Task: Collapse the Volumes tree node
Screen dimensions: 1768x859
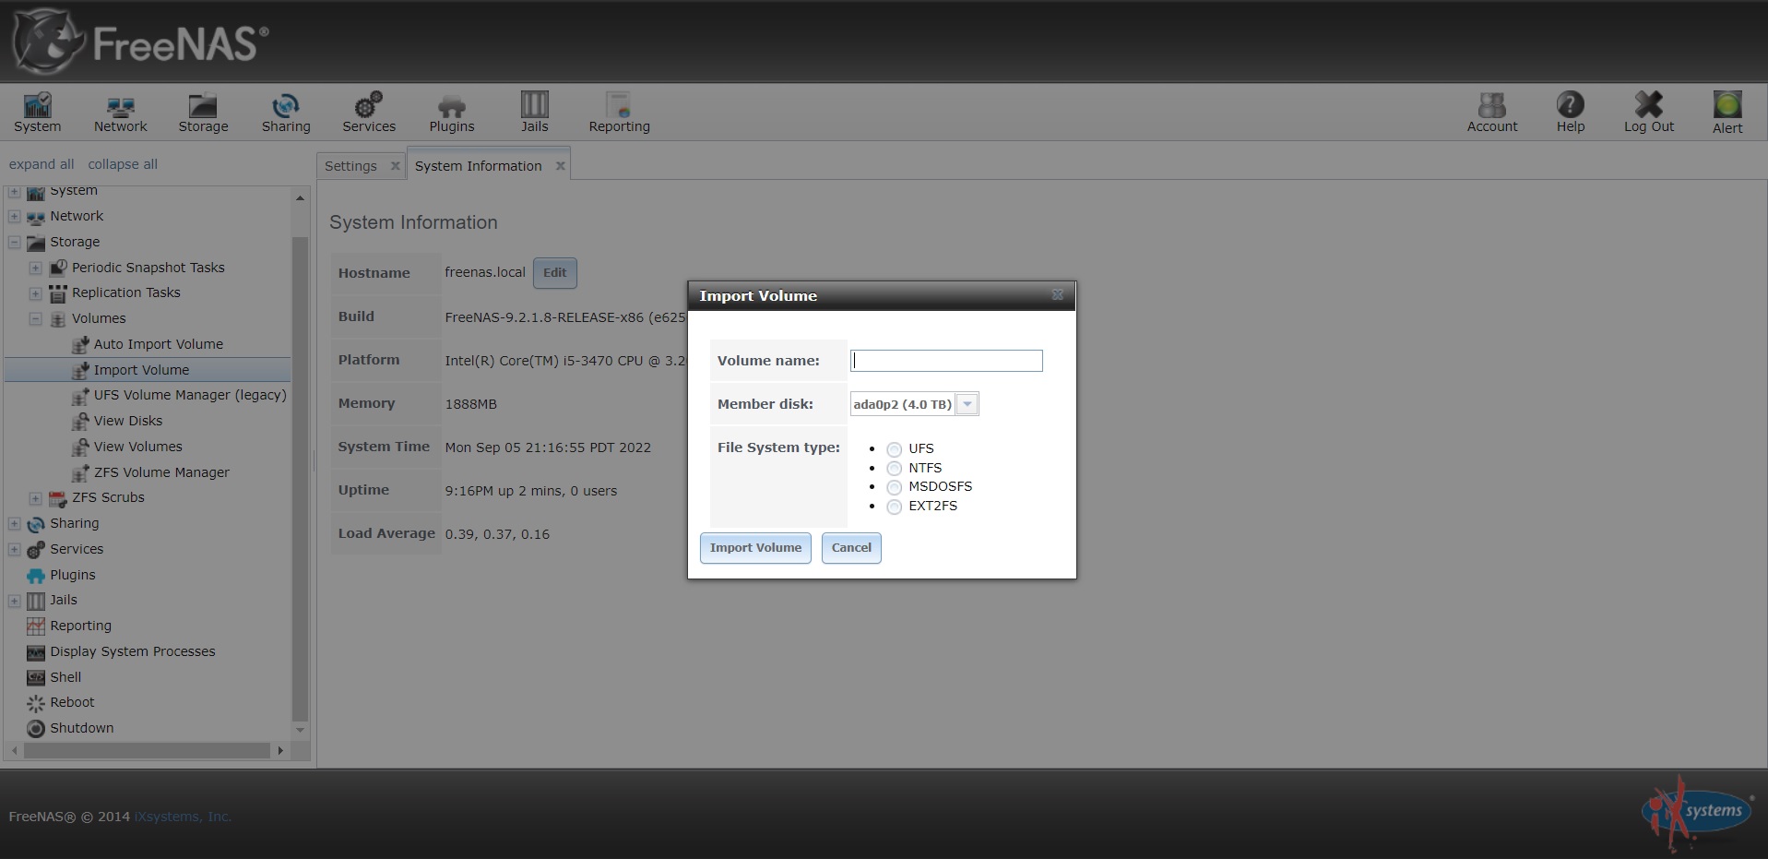Action: 35,318
